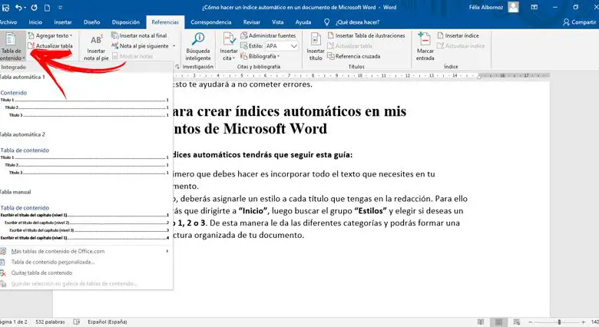Switch to Web Layout view
599x327 pixels.
pos(517,322)
